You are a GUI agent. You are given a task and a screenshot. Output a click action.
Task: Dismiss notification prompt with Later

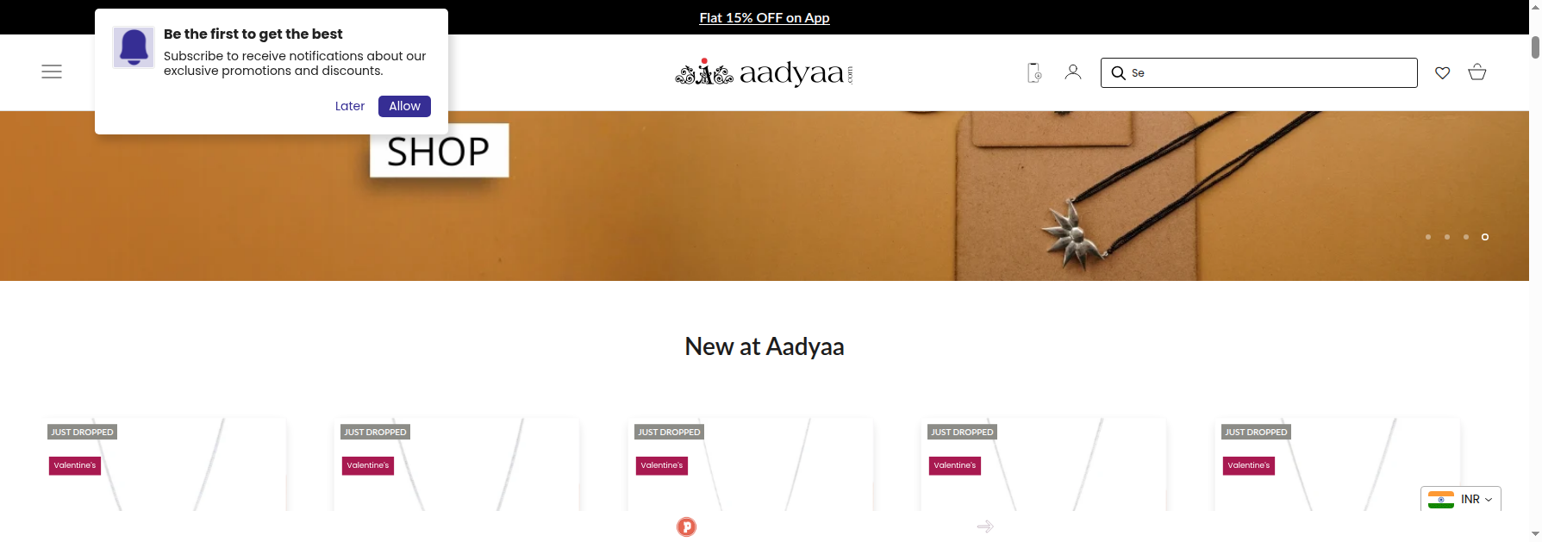350,106
